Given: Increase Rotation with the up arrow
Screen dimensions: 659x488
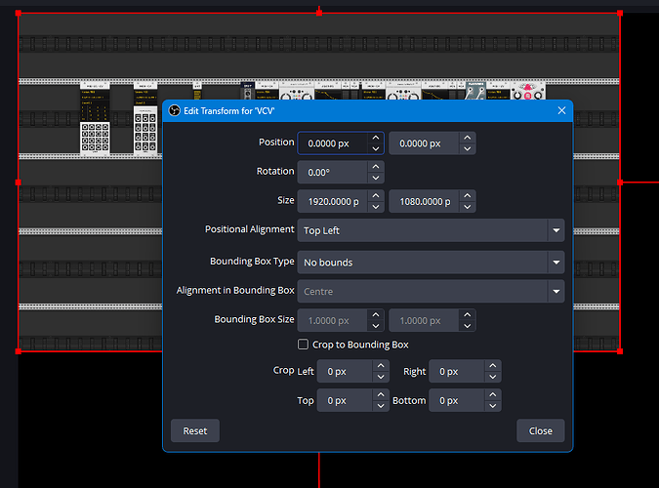Looking at the screenshot, I should click(376, 167).
